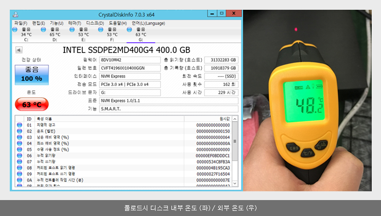The width and height of the screenshot is (381, 216).
Task: Click raw value 0000004B195CA3
Action: (x=213, y=168)
